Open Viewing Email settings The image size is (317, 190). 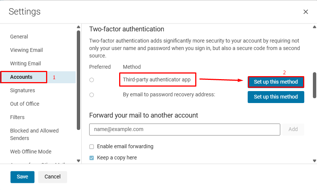27,50
